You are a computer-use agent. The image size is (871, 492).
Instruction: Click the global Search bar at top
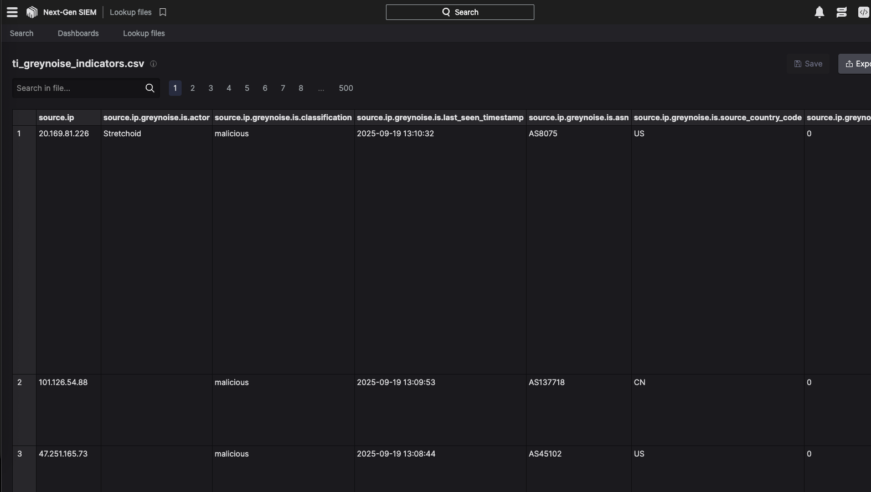(x=460, y=12)
